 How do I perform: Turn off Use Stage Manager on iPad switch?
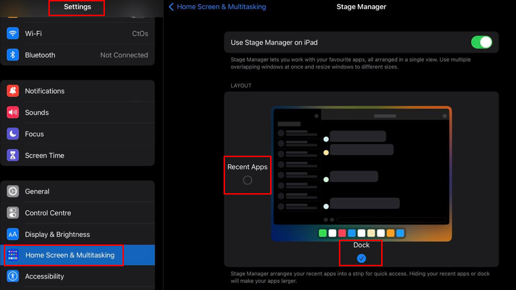pos(481,42)
